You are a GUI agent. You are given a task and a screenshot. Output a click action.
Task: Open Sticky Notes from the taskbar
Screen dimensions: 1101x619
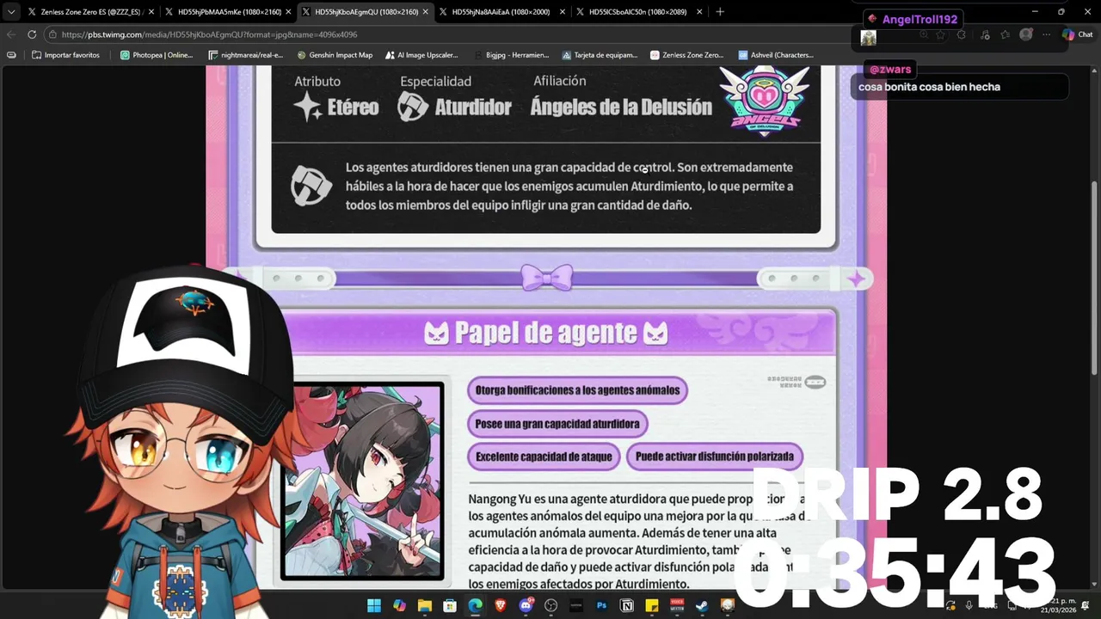(652, 606)
